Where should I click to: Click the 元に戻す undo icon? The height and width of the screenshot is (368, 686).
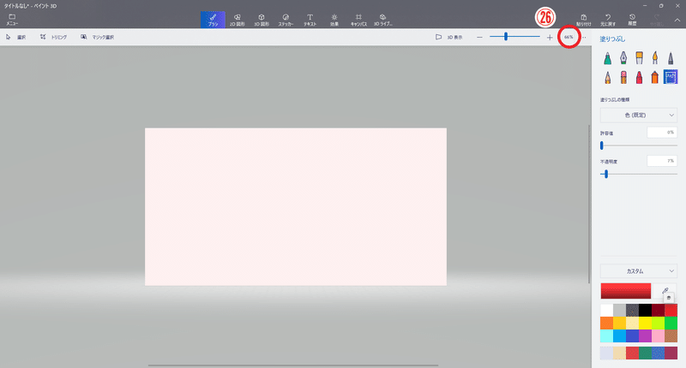pyautogui.click(x=608, y=20)
